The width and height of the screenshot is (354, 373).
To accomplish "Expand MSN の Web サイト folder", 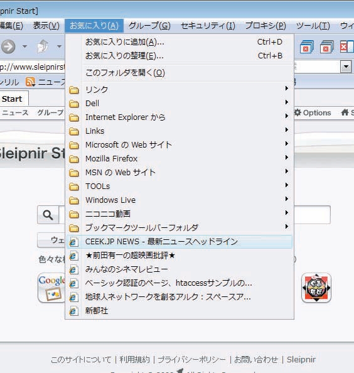I will (180, 173).
